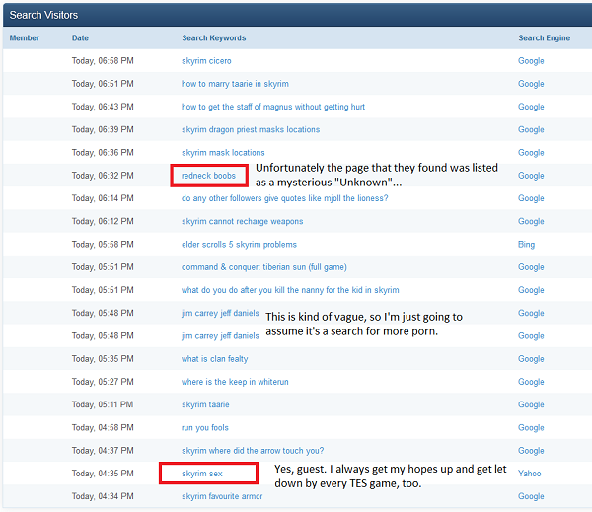Click the Yahoo search engine link
The height and width of the screenshot is (512, 592).
tap(530, 474)
